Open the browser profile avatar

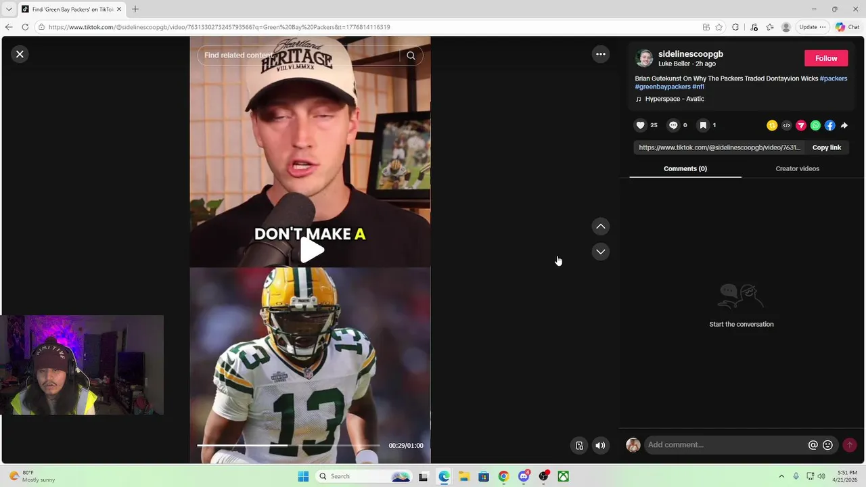785,27
